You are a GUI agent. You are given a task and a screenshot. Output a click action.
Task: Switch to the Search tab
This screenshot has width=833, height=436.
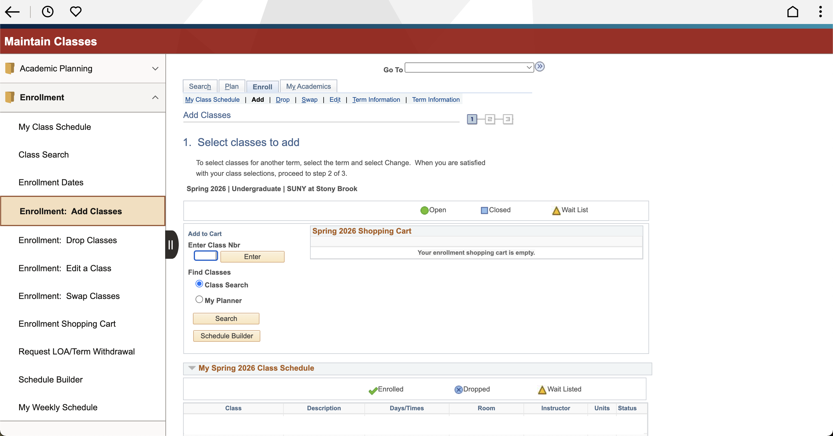[x=200, y=86]
